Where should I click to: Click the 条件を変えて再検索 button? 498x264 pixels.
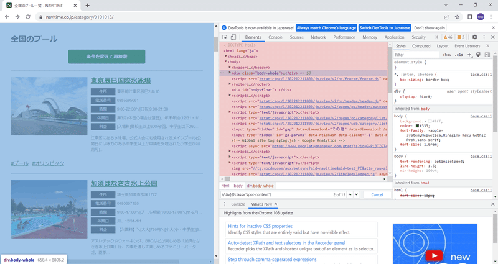(x=106, y=57)
